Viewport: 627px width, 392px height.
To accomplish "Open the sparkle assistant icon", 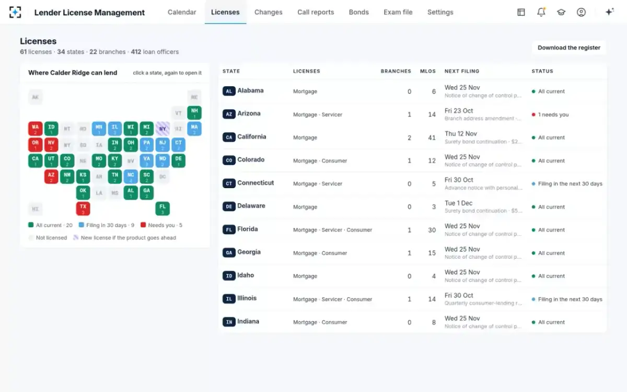I will [x=609, y=12].
